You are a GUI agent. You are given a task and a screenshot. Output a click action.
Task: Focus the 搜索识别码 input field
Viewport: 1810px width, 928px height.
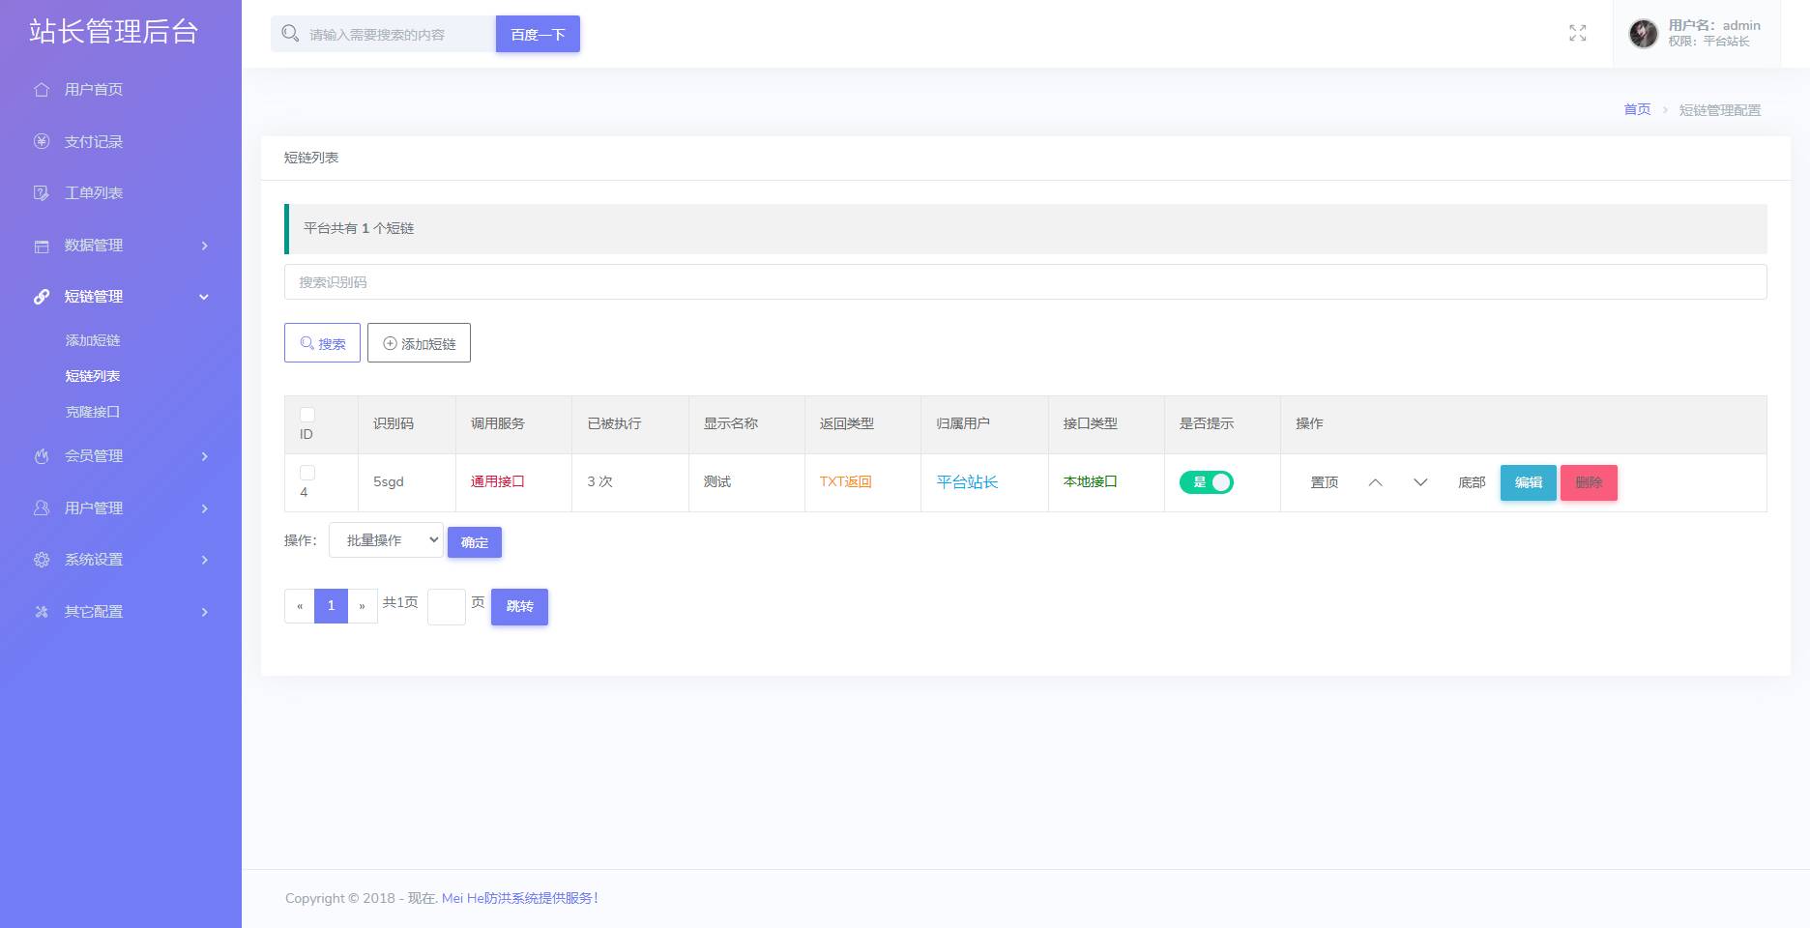click(x=1025, y=282)
